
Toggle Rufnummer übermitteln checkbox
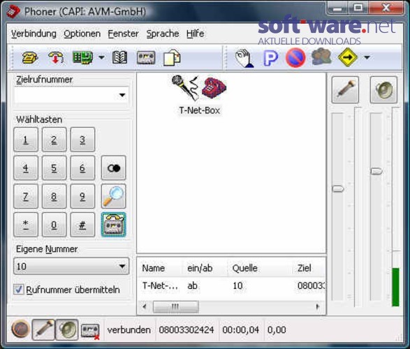click(19, 290)
